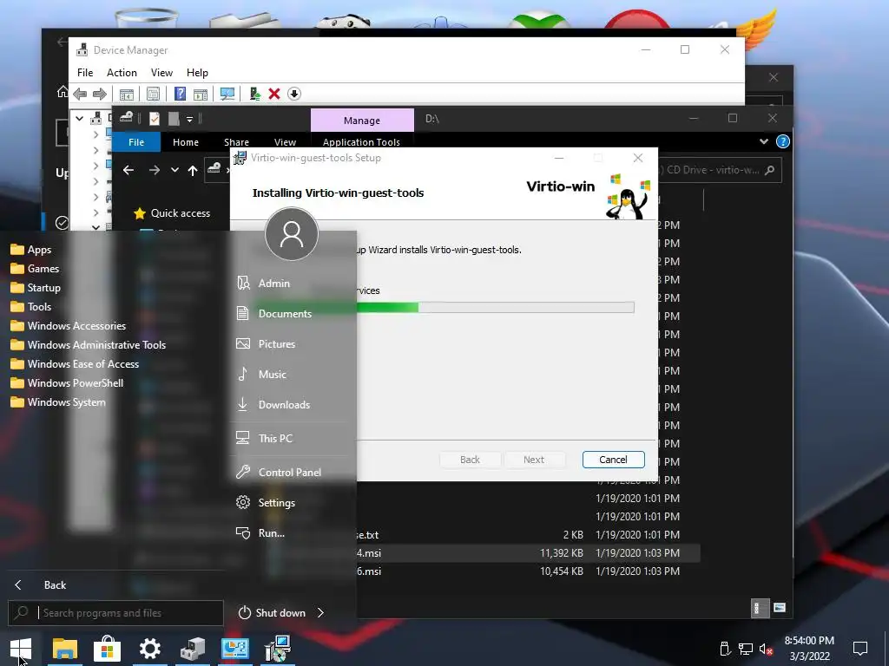Image resolution: width=889 pixels, height=666 pixels.
Task: Expand the first collapsed device category in tree
Action: pyautogui.click(x=95, y=134)
